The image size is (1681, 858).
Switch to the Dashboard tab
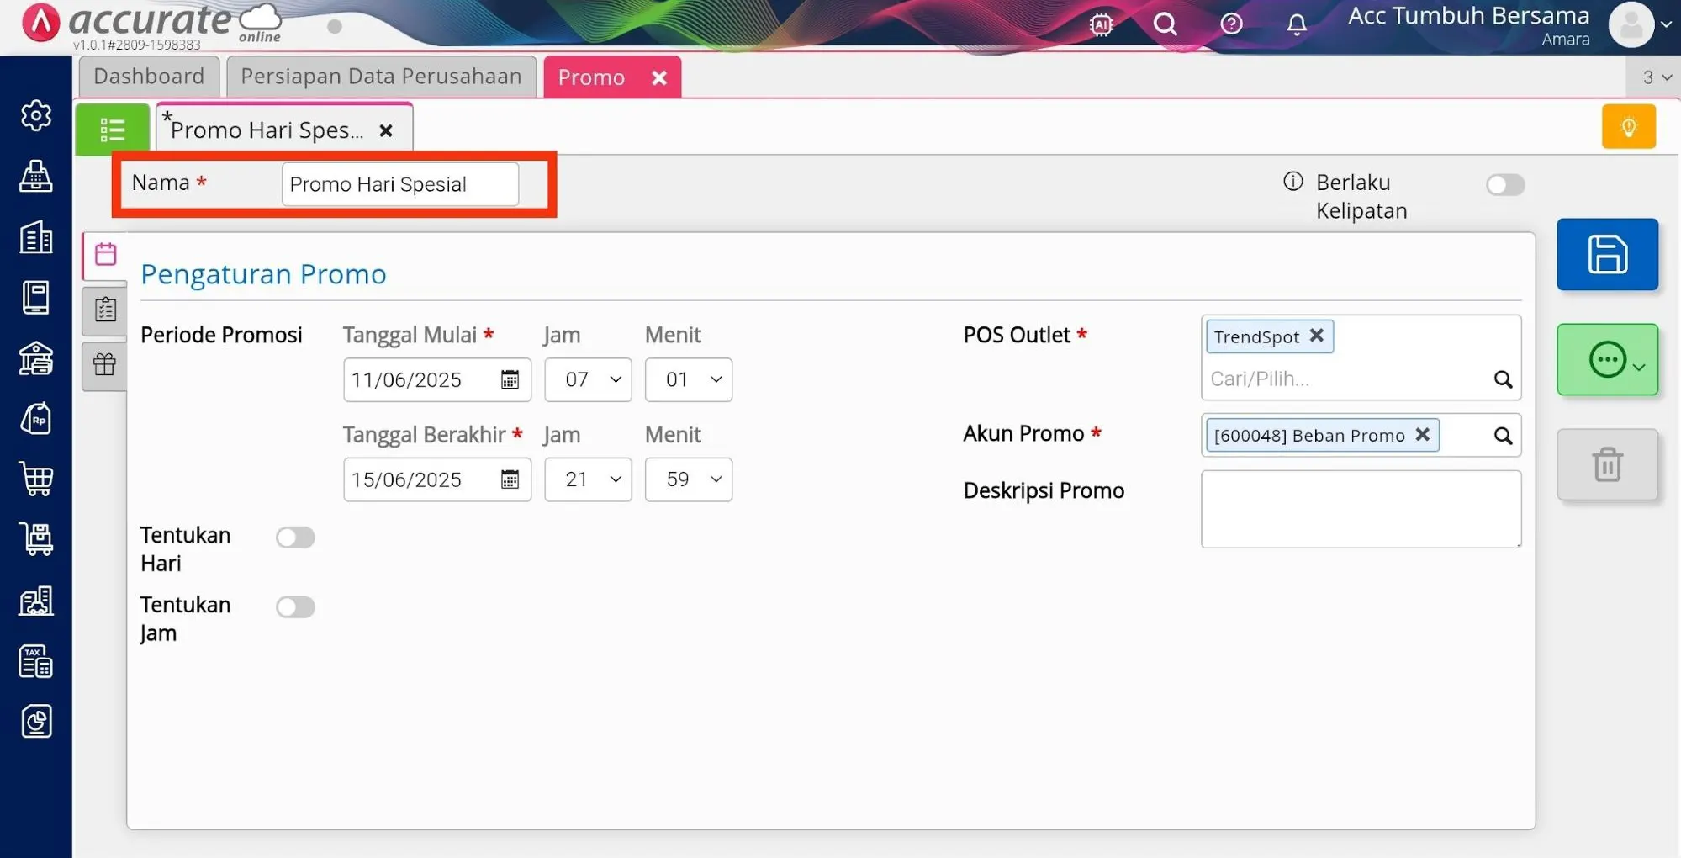click(x=149, y=77)
